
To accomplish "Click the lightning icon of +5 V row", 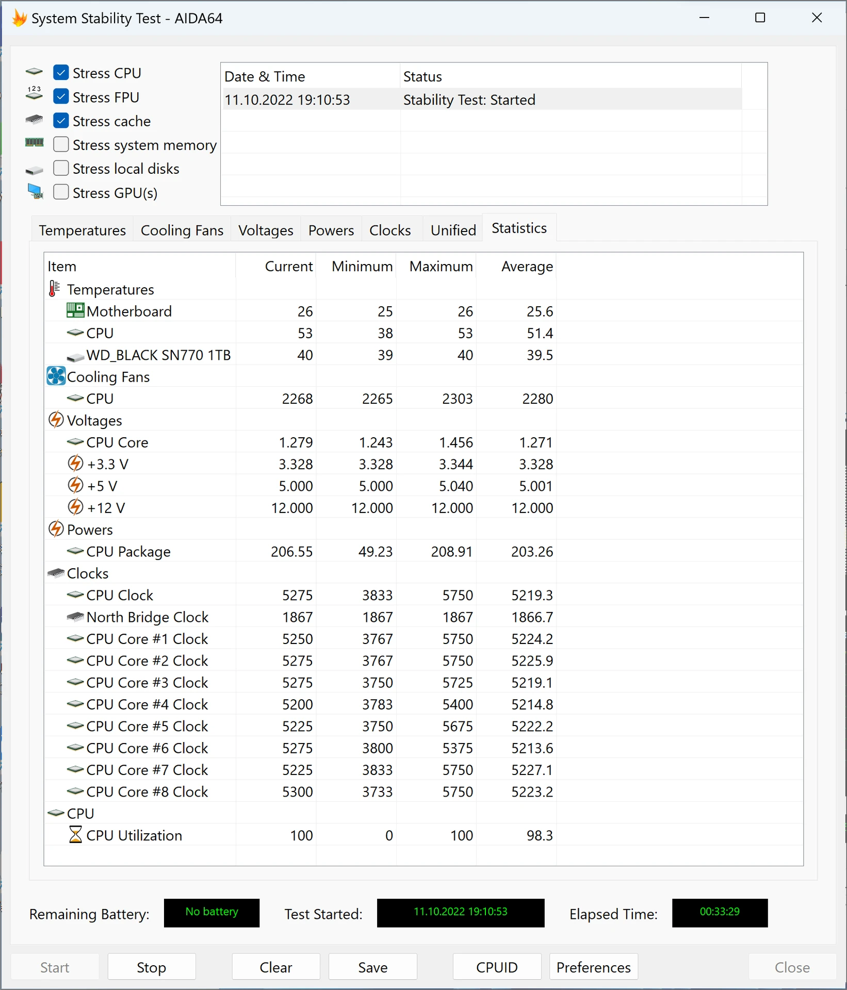I will (75, 485).
